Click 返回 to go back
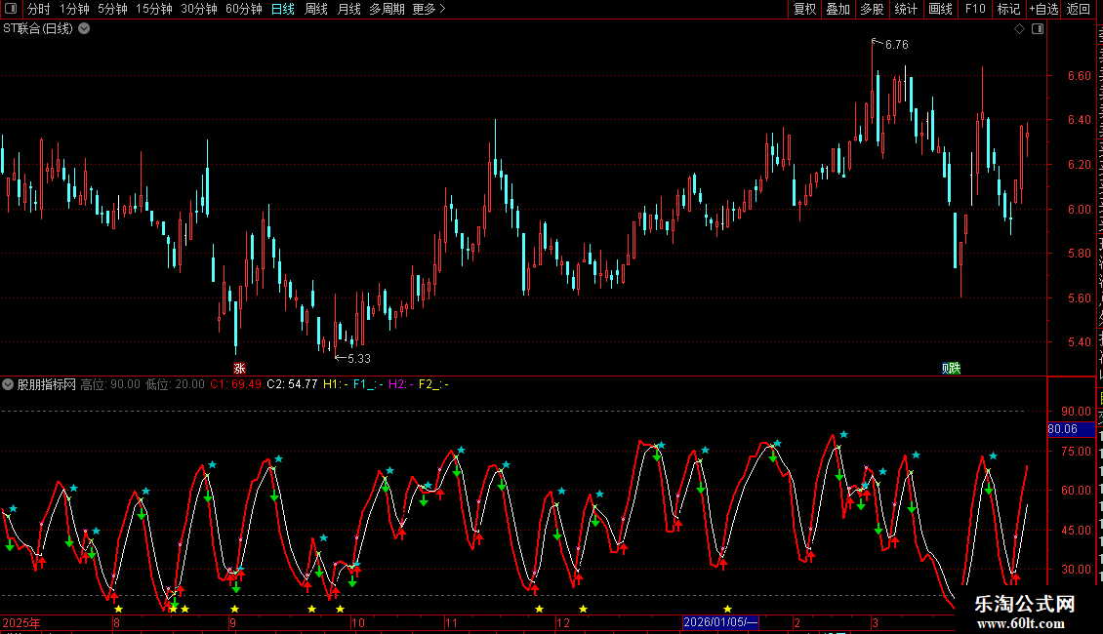1103x634 pixels. [x=1078, y=9]
